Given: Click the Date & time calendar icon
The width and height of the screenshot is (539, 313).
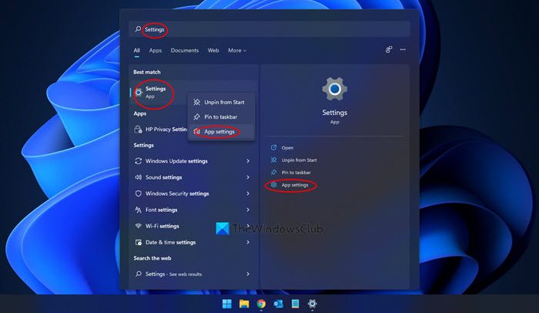Looking at the screenshot, I should coord(138,242).
